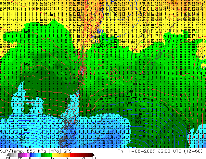Click the '00:00 UTC' time label

[170, 151]
